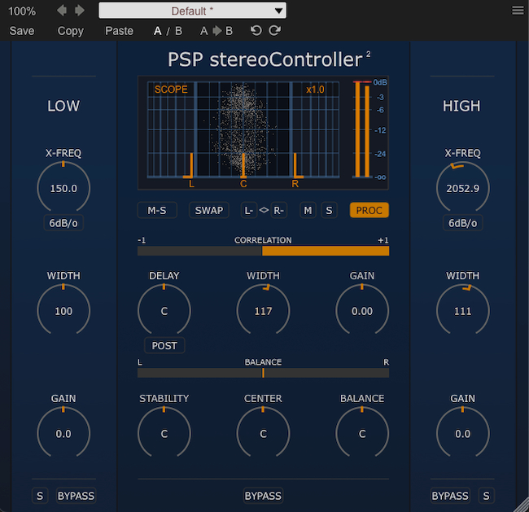Image resolution: width=529 pixels, height=512 pixels.
Task: Click Paste in the top bar
Action: [120, 31]
